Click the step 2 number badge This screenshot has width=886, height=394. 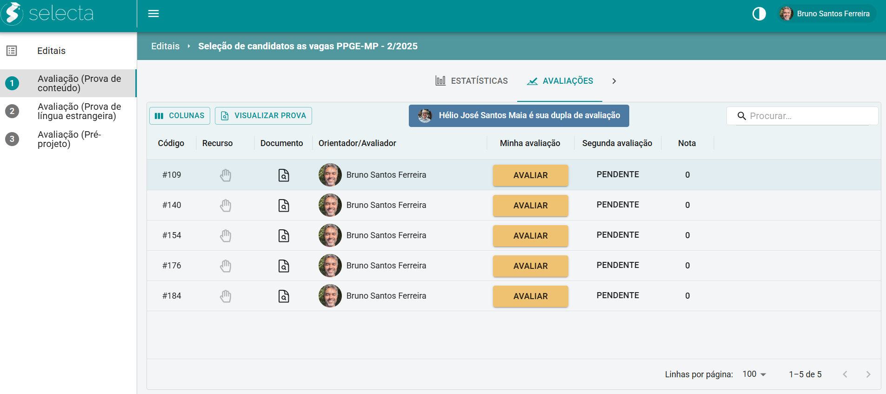pos(12,111)
